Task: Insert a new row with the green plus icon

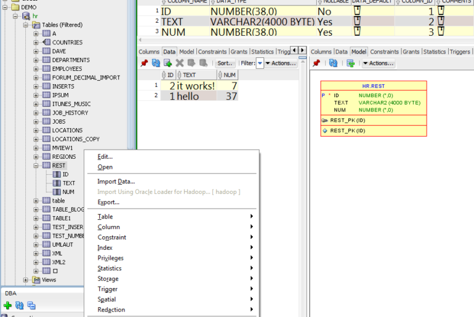Action: pyautogui.click(x=167, y=63)
